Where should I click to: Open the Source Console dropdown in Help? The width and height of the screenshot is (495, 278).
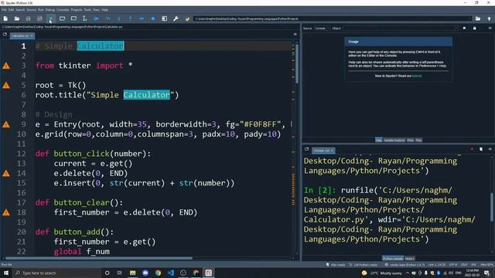tap(322, 29)
